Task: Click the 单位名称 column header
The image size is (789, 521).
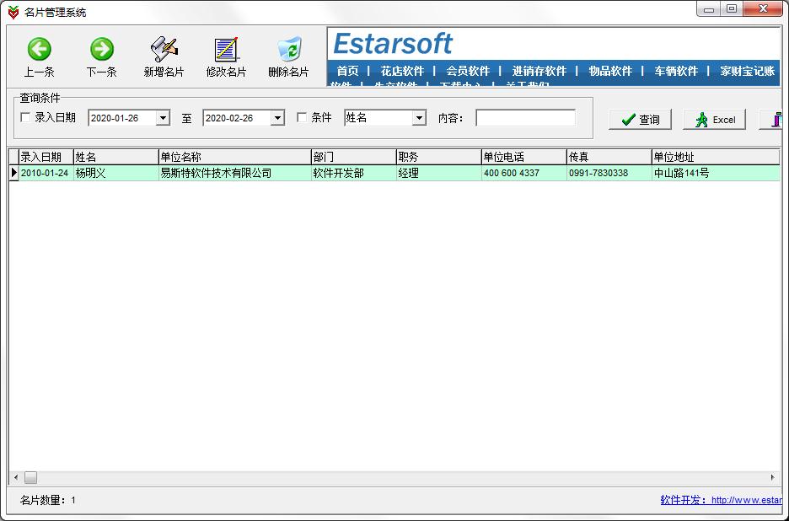Action: pyautogui.click(x=233, y=157)
